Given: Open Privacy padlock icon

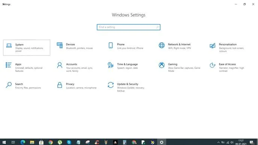Looking at the screenshot, I should (60, 85).
